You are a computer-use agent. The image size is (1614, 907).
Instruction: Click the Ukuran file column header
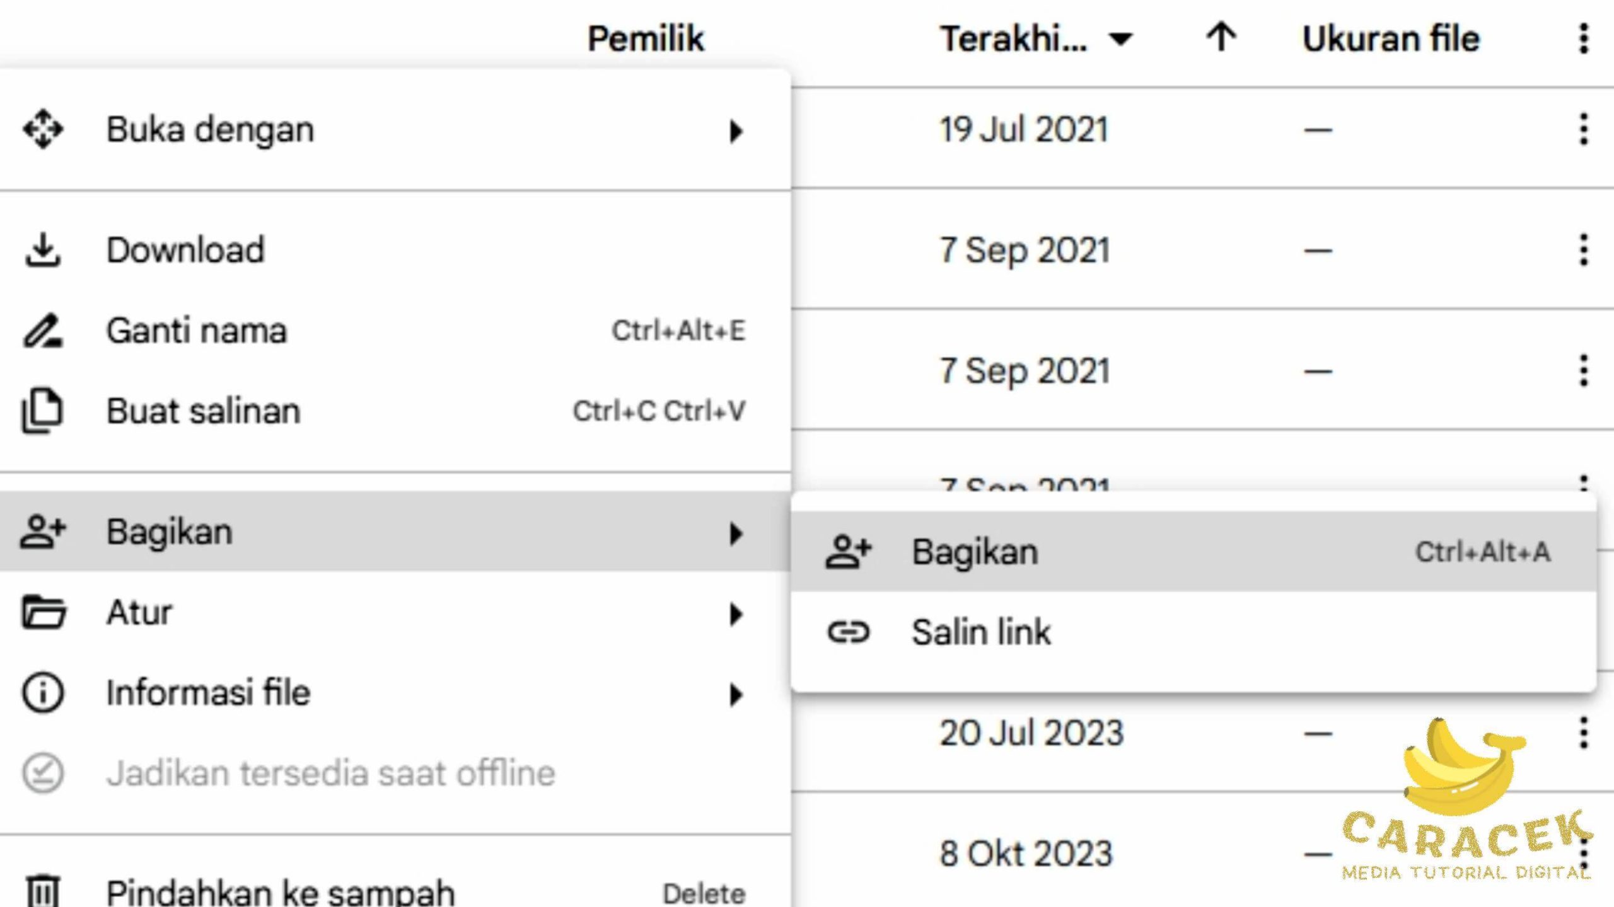point(1391,38)
